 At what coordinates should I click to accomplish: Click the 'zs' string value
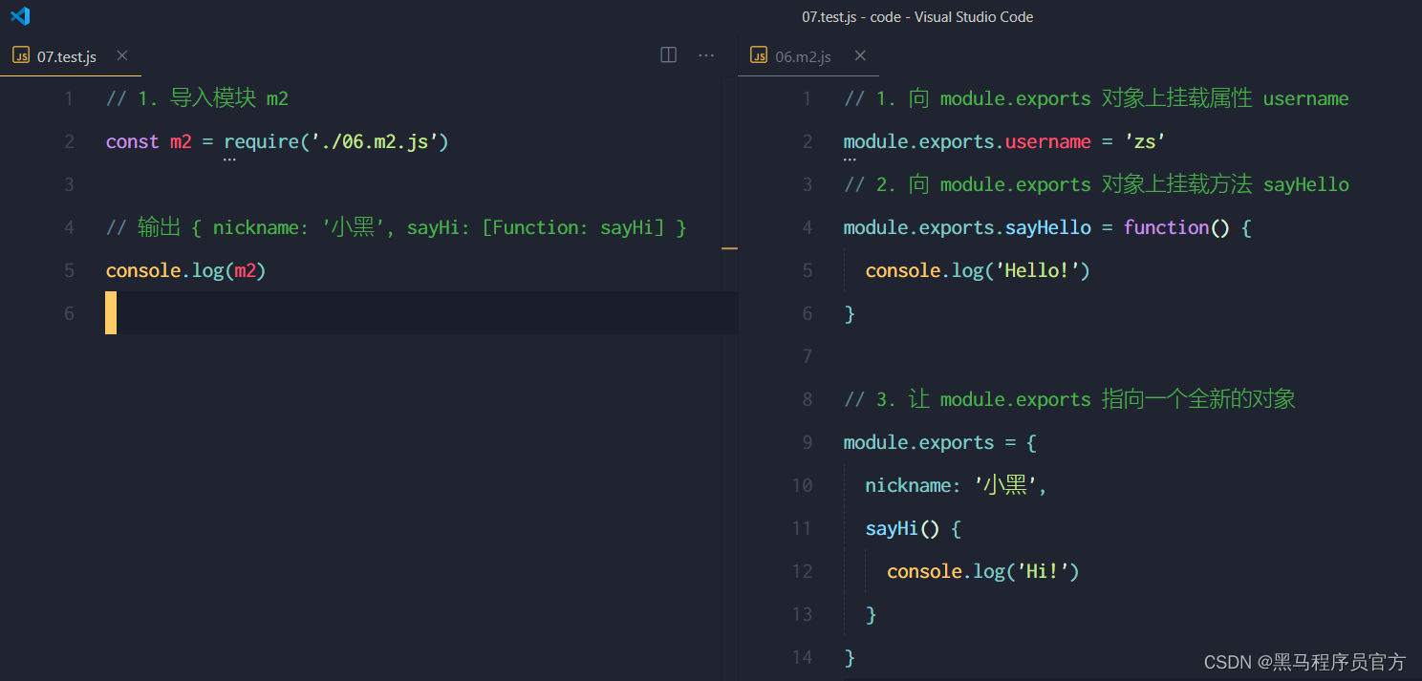point(1145,141)
